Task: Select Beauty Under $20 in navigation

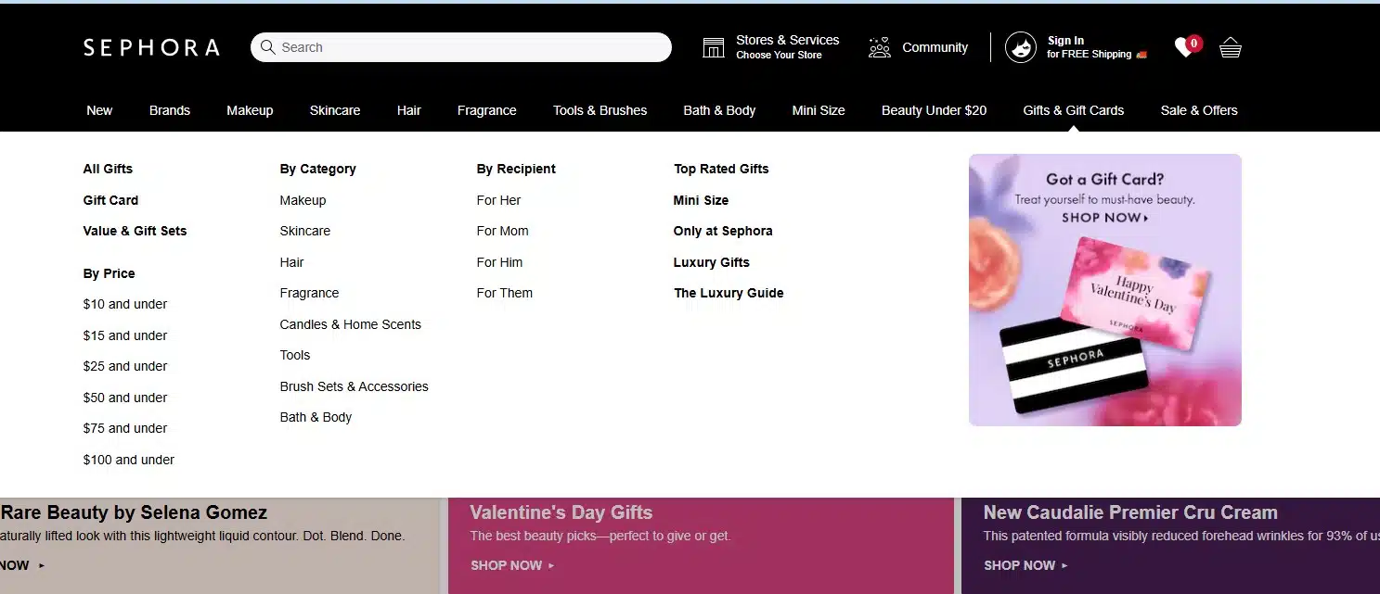Action: tap(934, 110)
